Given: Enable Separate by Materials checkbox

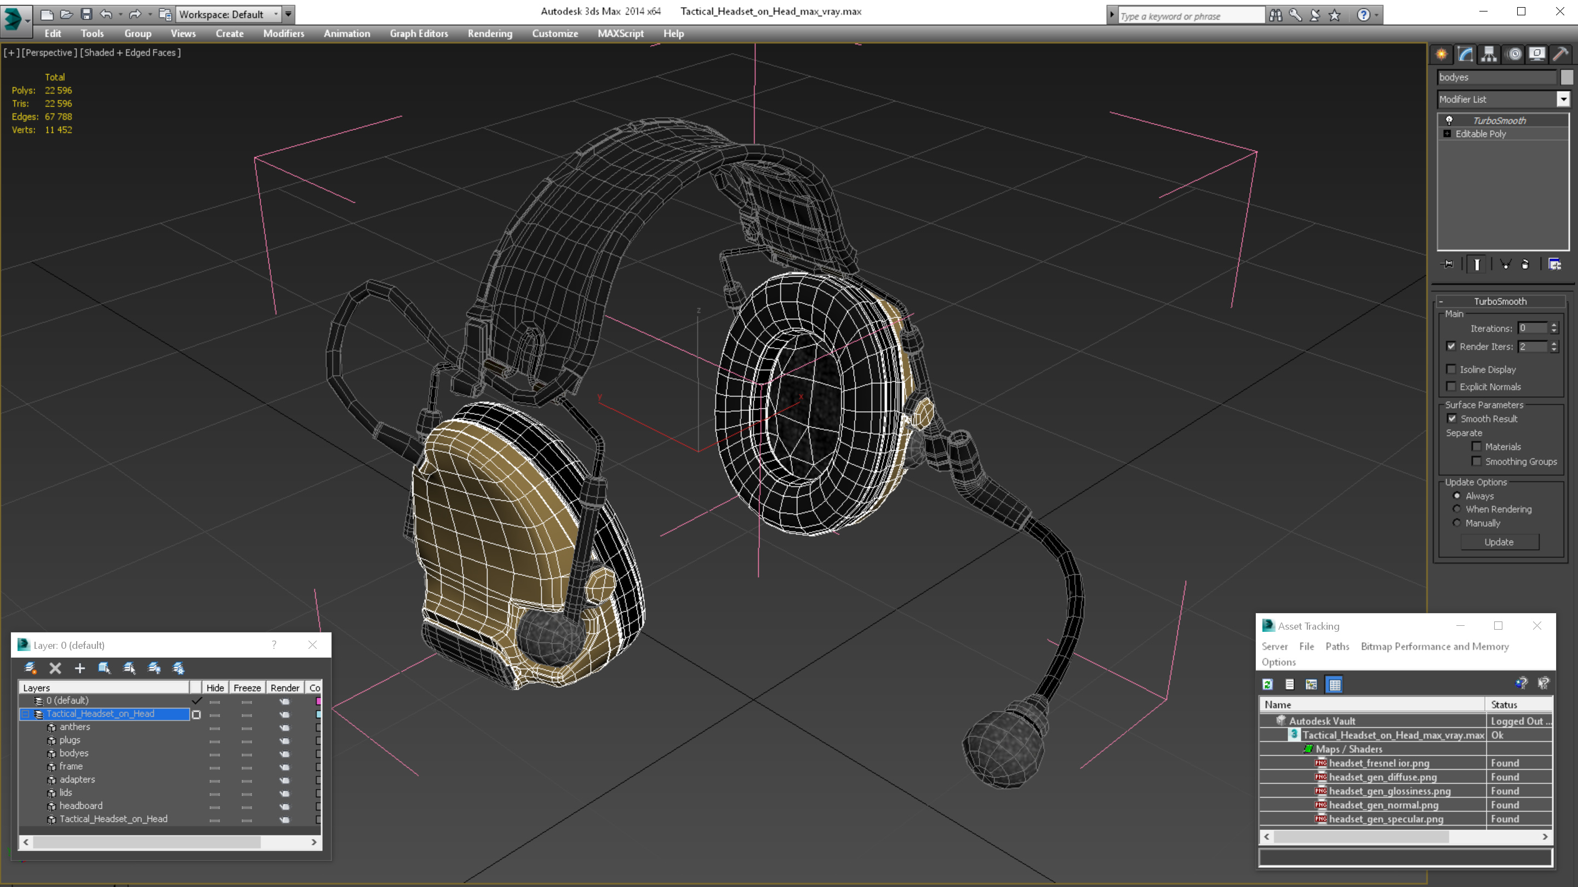Looking at the screenshot, I should (1477, 446).
